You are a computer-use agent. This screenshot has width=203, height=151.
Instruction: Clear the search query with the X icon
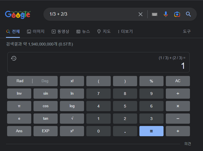point(141,14)
